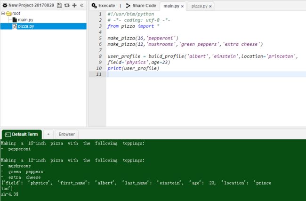This screenshot has height=201, width=306.
Task: Open the Browser tab
Action: pos(67,134)
